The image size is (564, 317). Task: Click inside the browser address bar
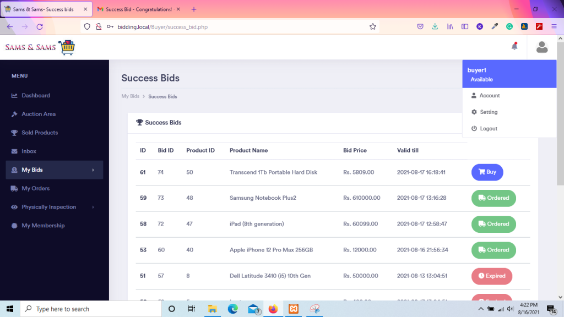pos(220,26)
